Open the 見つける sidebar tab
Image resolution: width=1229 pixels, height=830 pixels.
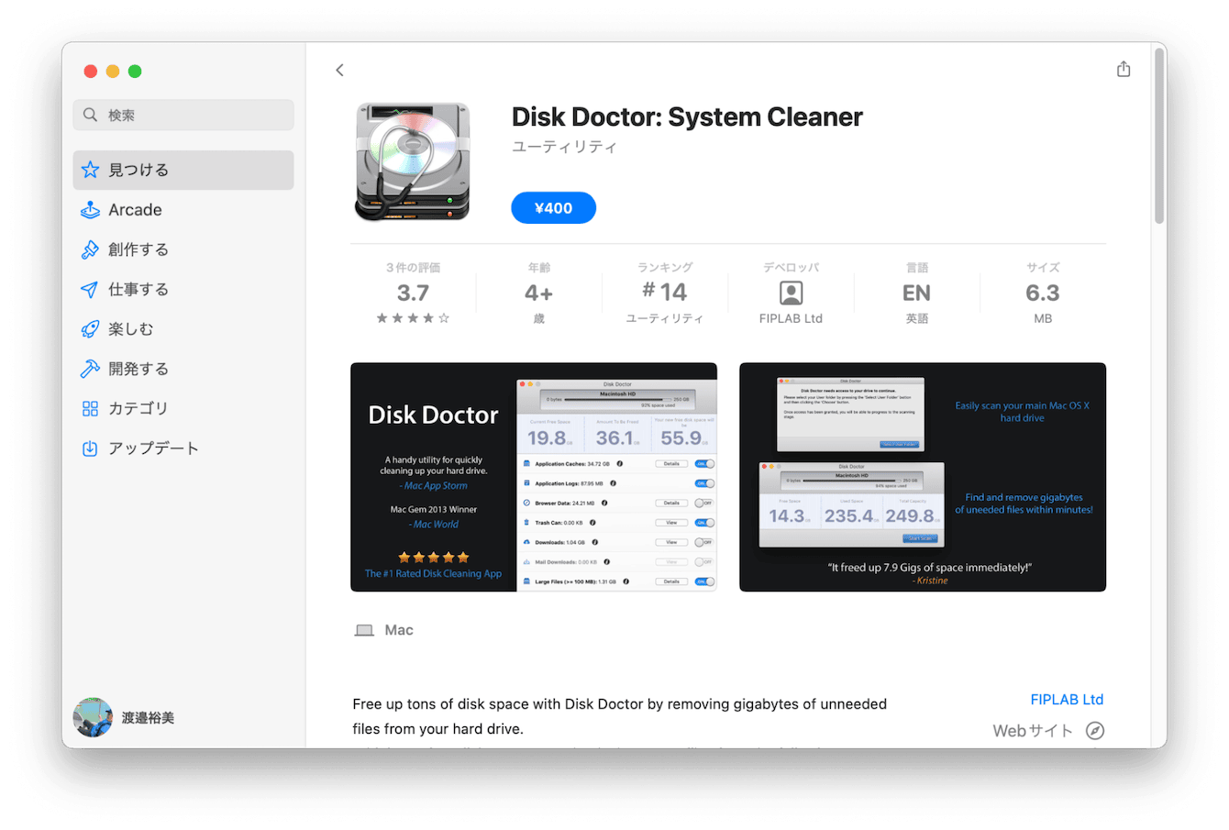pyautogui.click(x=183, y=170)
